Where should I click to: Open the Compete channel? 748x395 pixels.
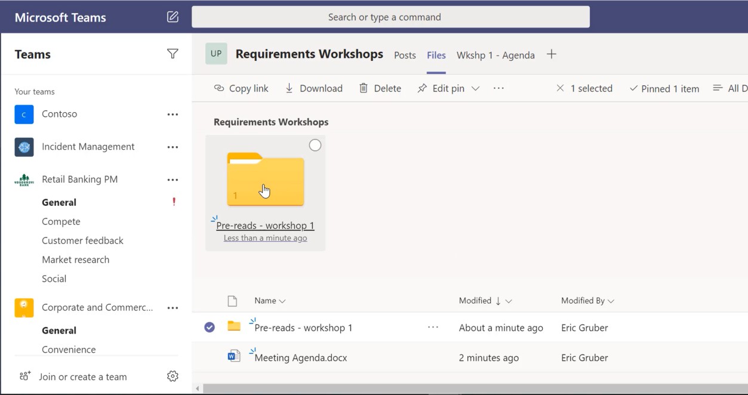click(x=61, y=221)
